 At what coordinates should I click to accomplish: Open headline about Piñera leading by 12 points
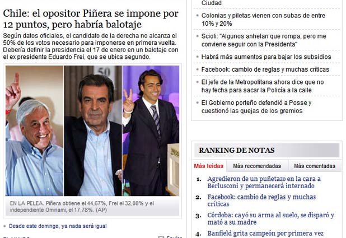pyautogui.click(x=91, y=19)
